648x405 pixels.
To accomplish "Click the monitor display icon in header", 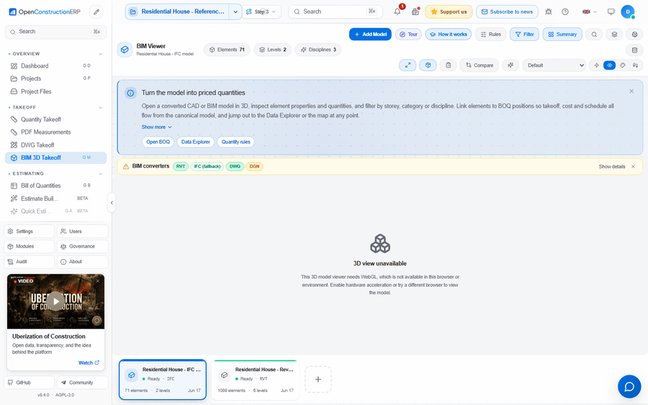I will pyautogui.click(x=611, y=12).
